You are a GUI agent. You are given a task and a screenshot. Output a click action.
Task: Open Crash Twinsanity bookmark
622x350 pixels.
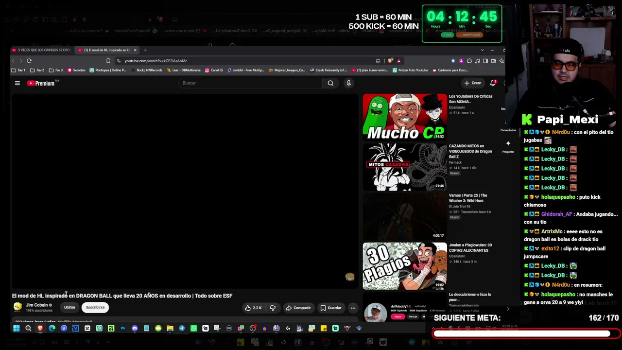coord(328,70)
